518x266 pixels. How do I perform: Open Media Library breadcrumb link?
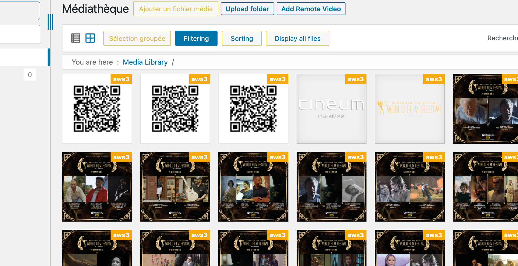pos(145,62)
